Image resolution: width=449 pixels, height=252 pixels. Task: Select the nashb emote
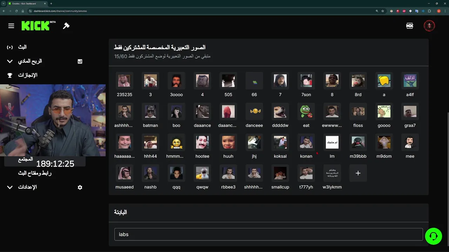[x=150, y=173]
